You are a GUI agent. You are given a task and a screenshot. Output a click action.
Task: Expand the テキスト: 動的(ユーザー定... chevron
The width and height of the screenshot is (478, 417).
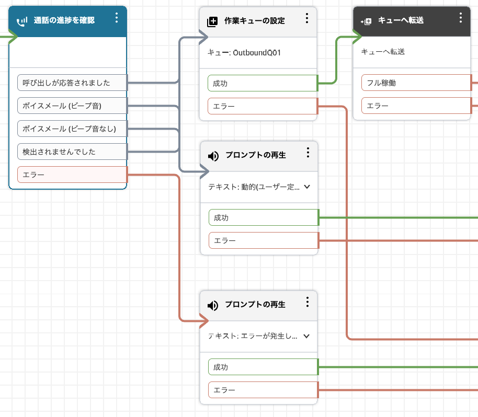tap(307, 187)
